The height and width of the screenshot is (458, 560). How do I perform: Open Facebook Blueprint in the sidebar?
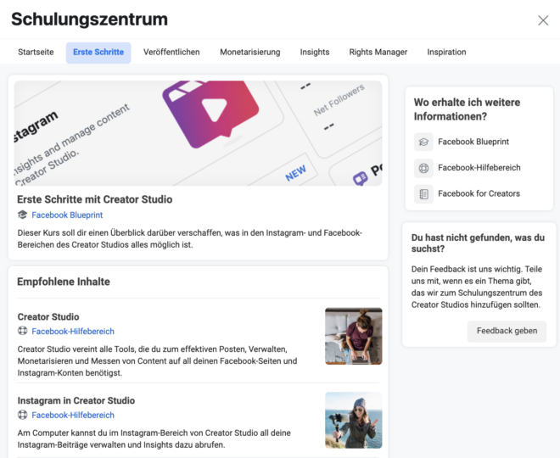[473, 142]
